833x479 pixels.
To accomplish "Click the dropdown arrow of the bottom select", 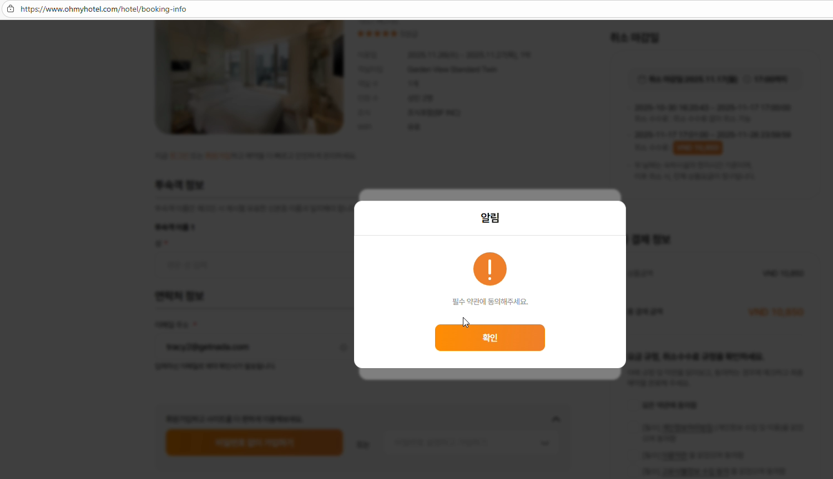I will pyautogui.click(x=544, y=444).
